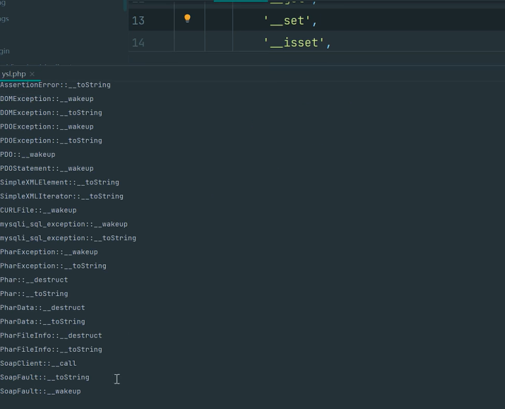Screen dimensions: 505x409
Task: Click line number 13 in the gutter
Action: coord(138,20)
